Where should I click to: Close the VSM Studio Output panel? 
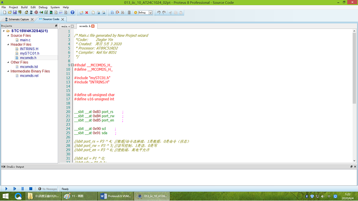click(x=355, y=166)
